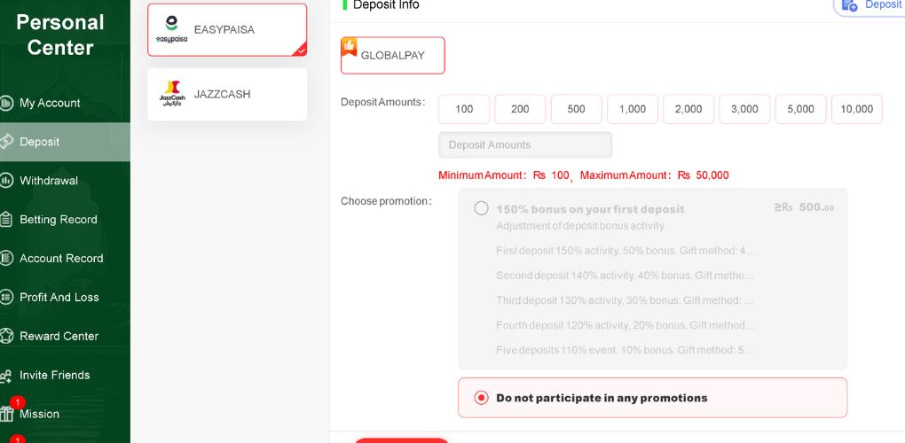The height and width of the screenshot is (443, 905).
Task: Select the GLOBALPAY channel button
Action: tap(392, 55)
